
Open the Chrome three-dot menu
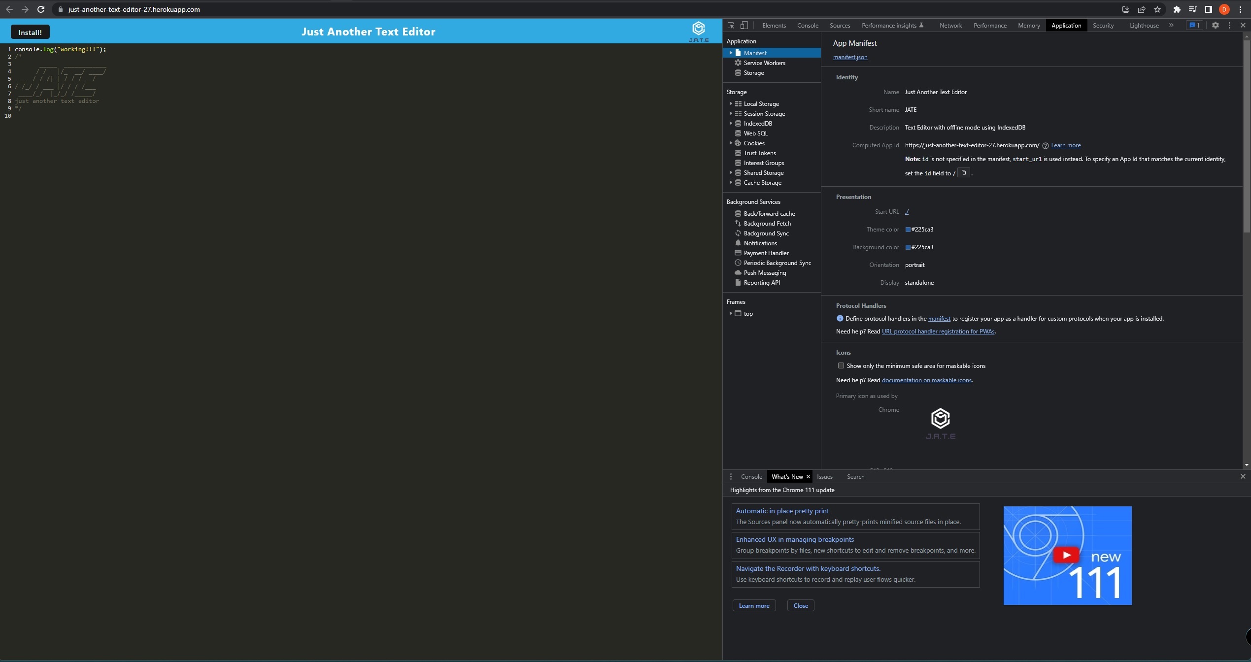pyautogui.click(x=1241, y=9)
